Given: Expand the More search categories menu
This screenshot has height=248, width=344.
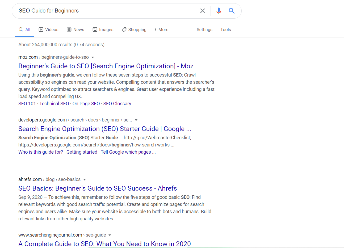Looking at the screenshot, I should pyautogui.click(x=161, y=30).
